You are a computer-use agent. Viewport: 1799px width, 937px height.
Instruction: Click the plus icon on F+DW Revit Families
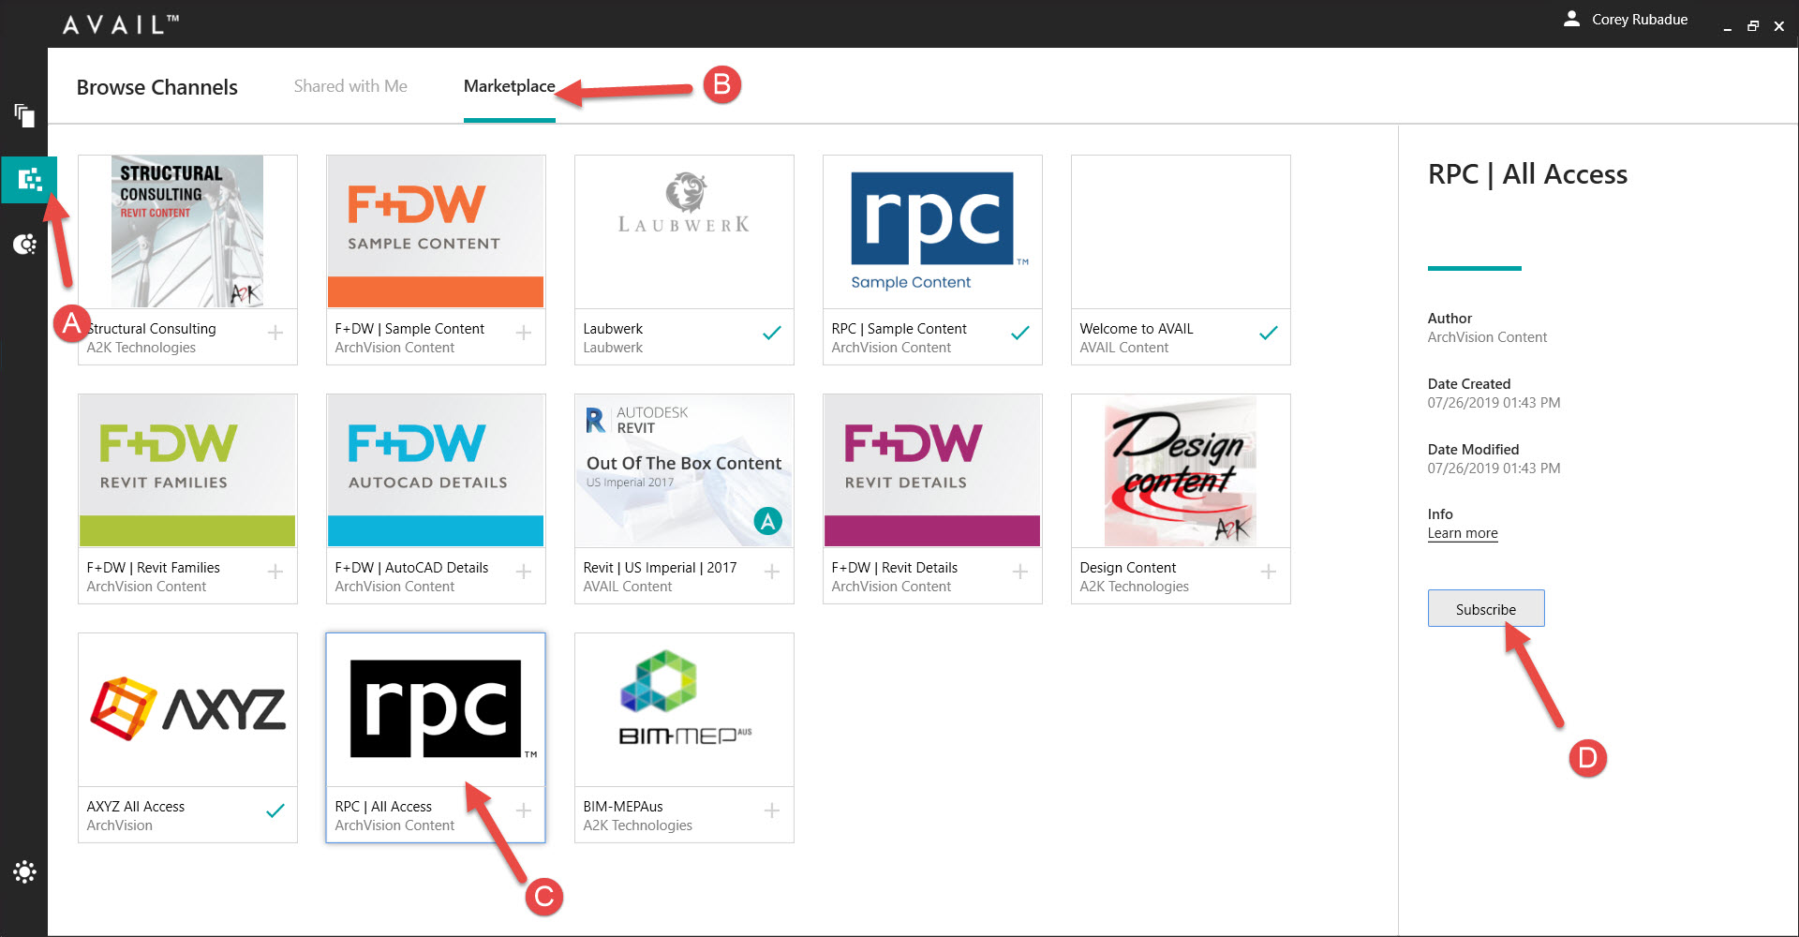pos(275,573)
